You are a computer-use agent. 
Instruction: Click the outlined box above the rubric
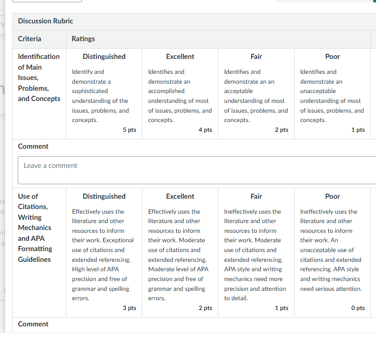point(47,1)
